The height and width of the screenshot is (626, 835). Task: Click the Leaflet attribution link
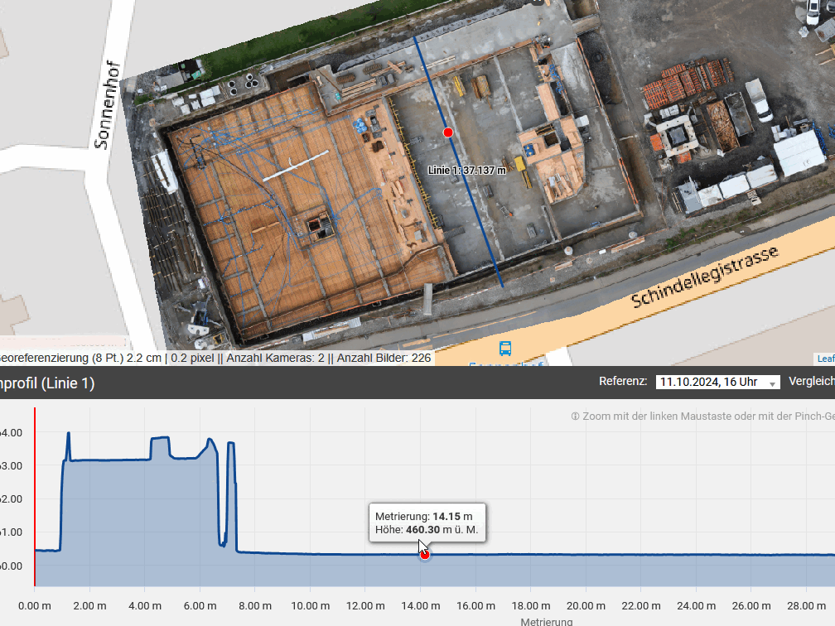(825, 359)
